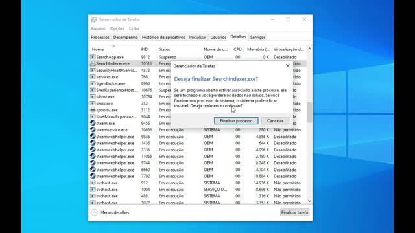This screenshot has width=415, height=233.
Task: Click the Finalizar tarefa button
Action: (x=294, y=212)
